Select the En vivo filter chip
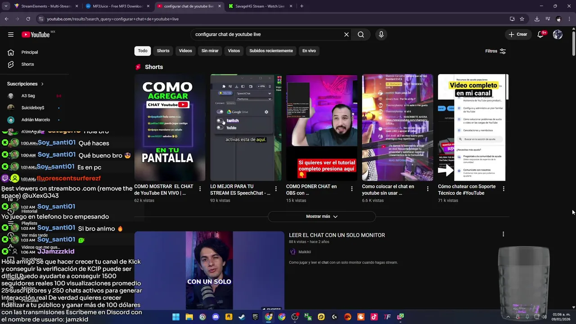 coord(309,51)
